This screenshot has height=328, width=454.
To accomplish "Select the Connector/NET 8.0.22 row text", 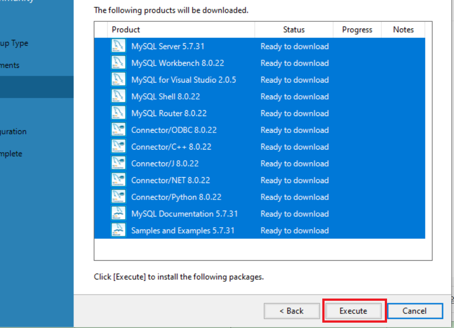I will [171, 180].
